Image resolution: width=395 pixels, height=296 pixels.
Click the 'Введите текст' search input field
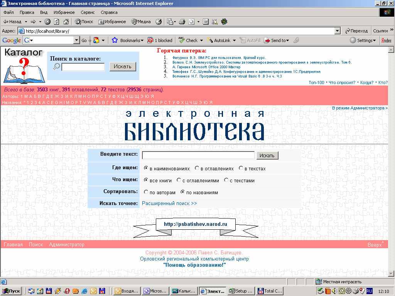198,155
